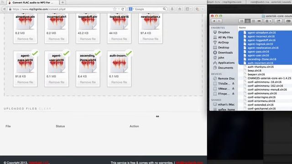
Task: Open the Firefox downloads arrow icon
Action: pos(172,9)
